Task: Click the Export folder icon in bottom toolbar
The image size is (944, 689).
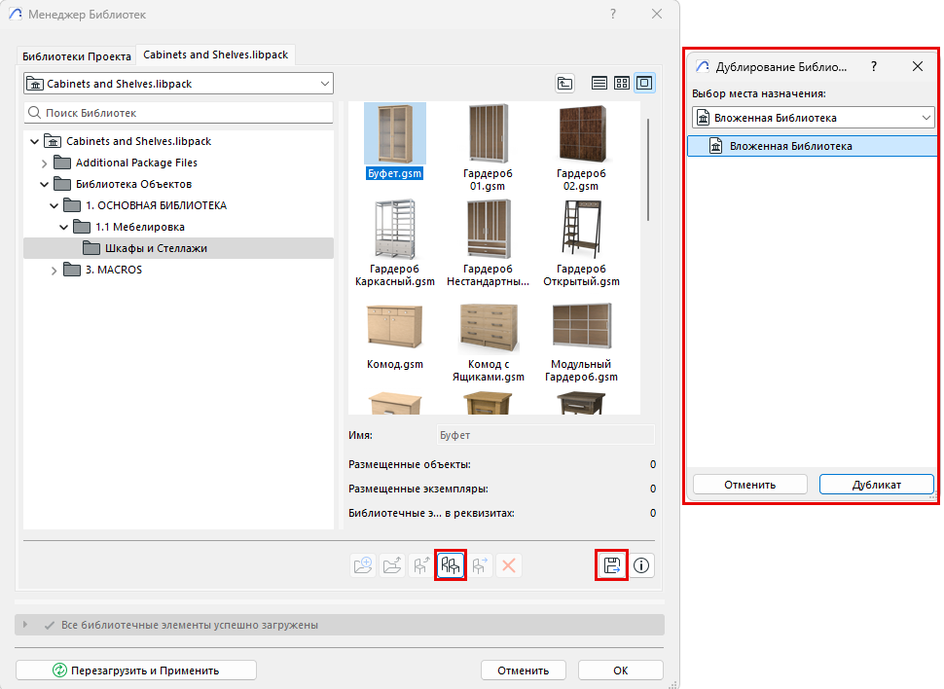Action: 392,565
